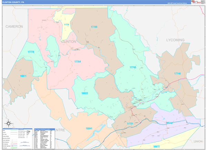The height and width of the screenshot is (150, 207).
Task: Click the 16822 ZIP code label
Action: (x=85, y=93)
